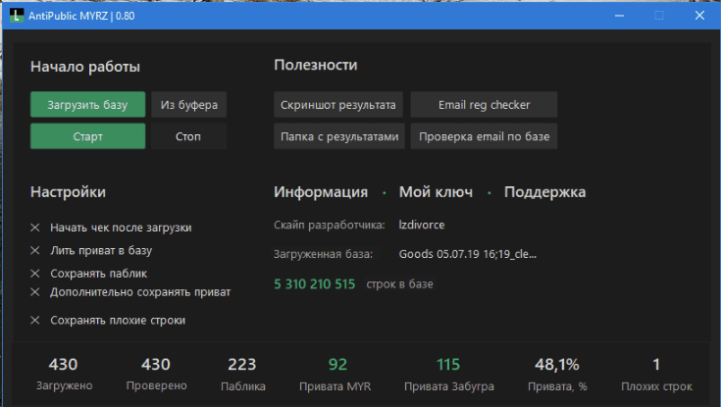Switch to the Мой ключ tab
The height and width of the screenshot is (407, 721).
tap(436, 192)
